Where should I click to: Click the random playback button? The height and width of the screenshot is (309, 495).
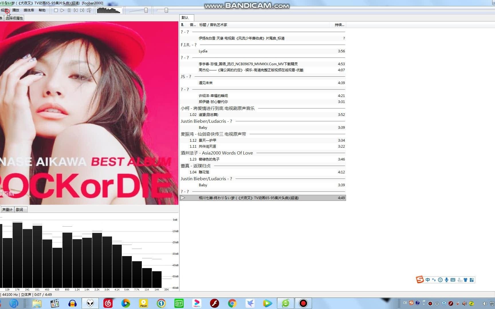(x=89, y=10)
